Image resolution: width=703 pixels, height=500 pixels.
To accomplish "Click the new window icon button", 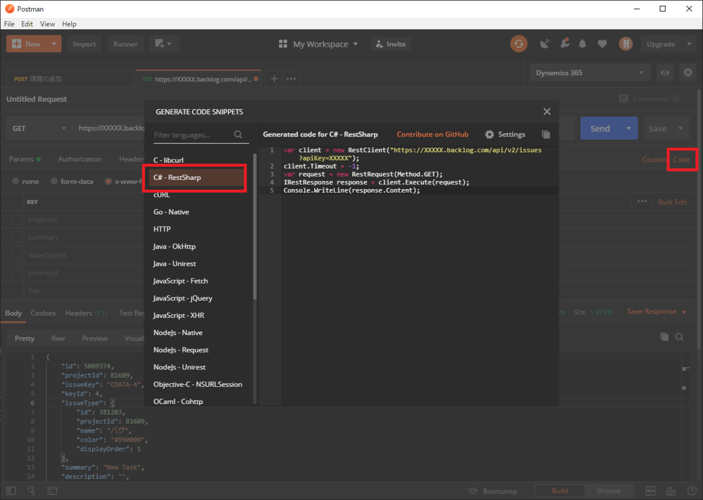I will 164,44.
